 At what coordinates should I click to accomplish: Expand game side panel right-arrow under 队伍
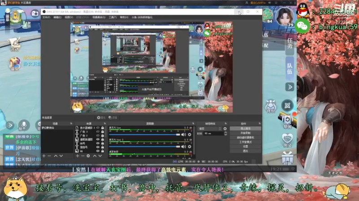289,87
